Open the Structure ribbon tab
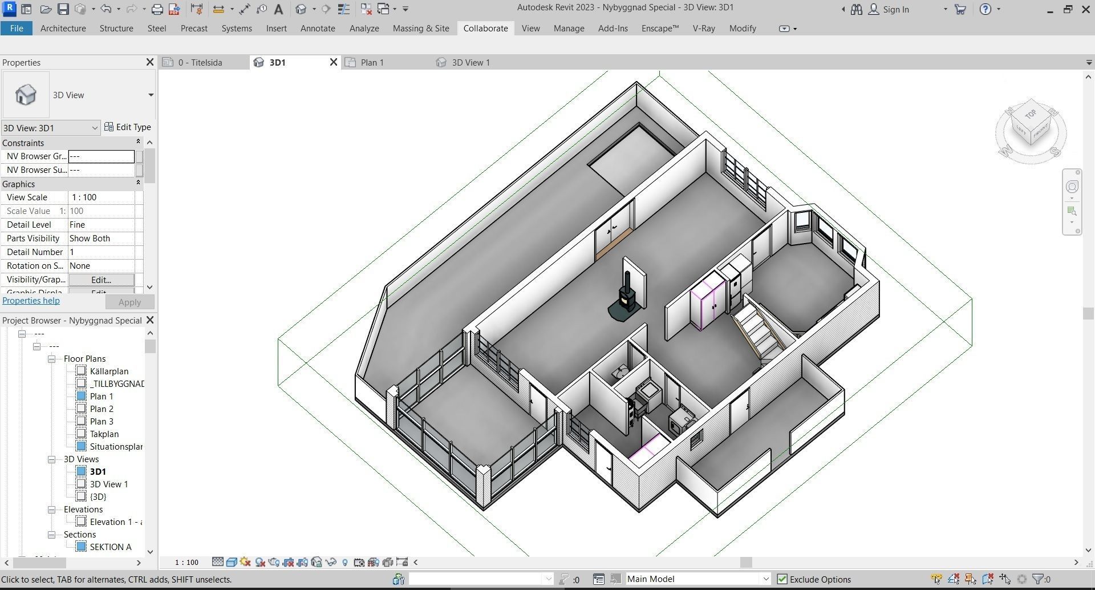This screenshot has width=1095, height=590. point(116,28)
